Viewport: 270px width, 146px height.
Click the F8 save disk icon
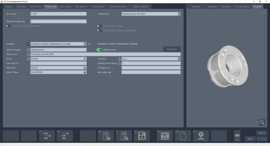click(142, 136)
